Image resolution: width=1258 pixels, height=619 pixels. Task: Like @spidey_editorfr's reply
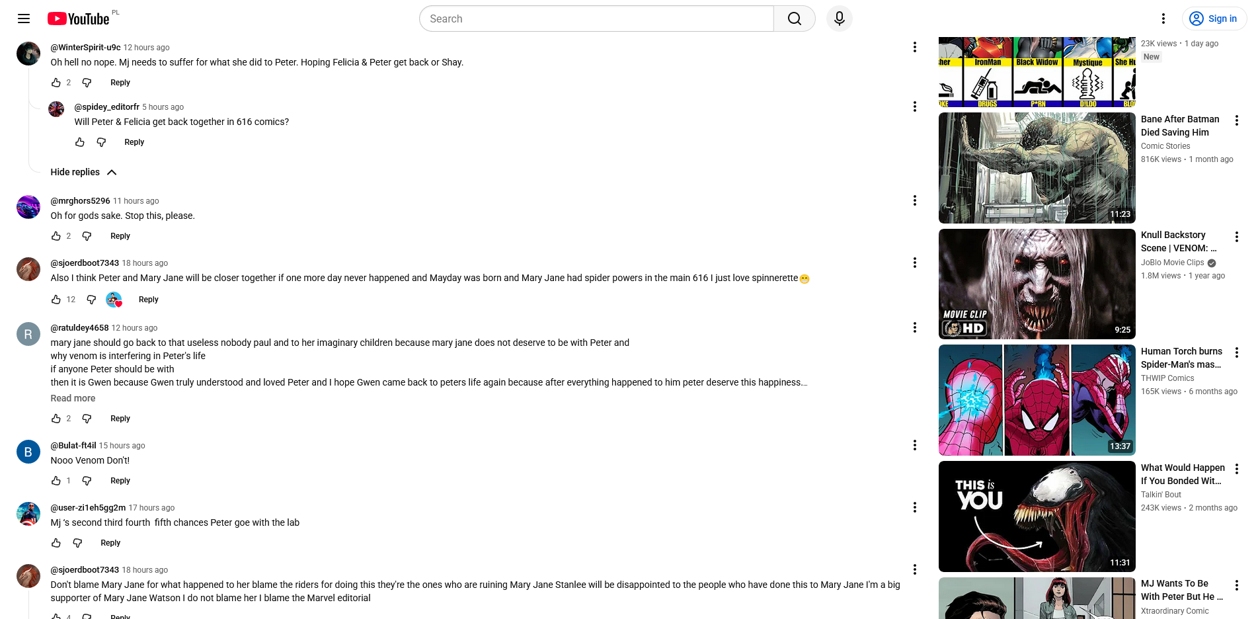[80, 142]
